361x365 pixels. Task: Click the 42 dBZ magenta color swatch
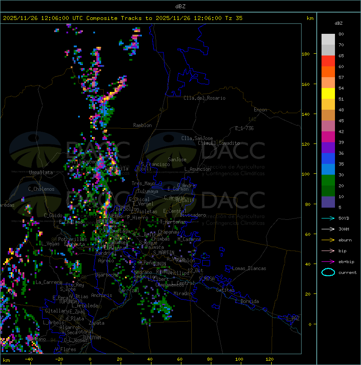tap(328, 137)
